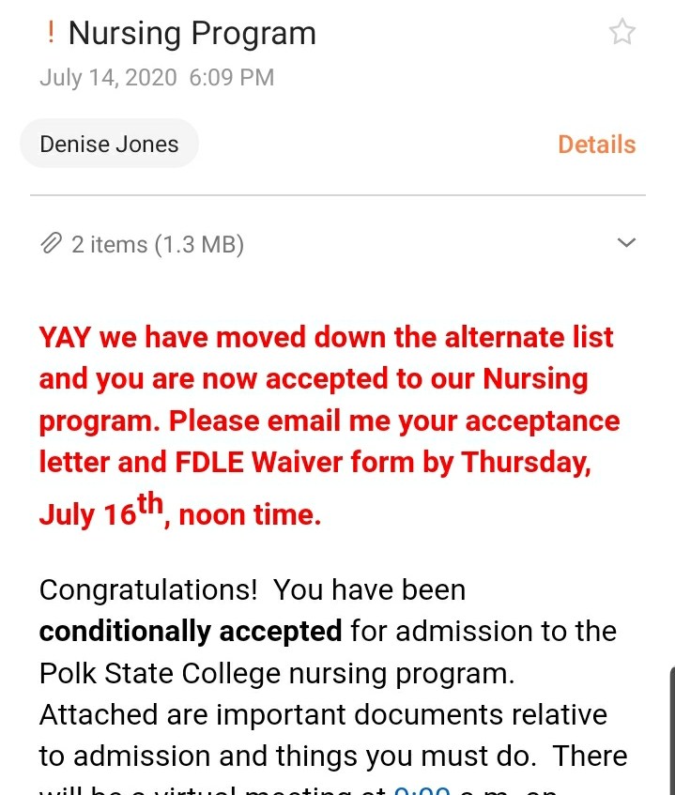Tap the paperclip attachment icon

[x=52, y=244]
